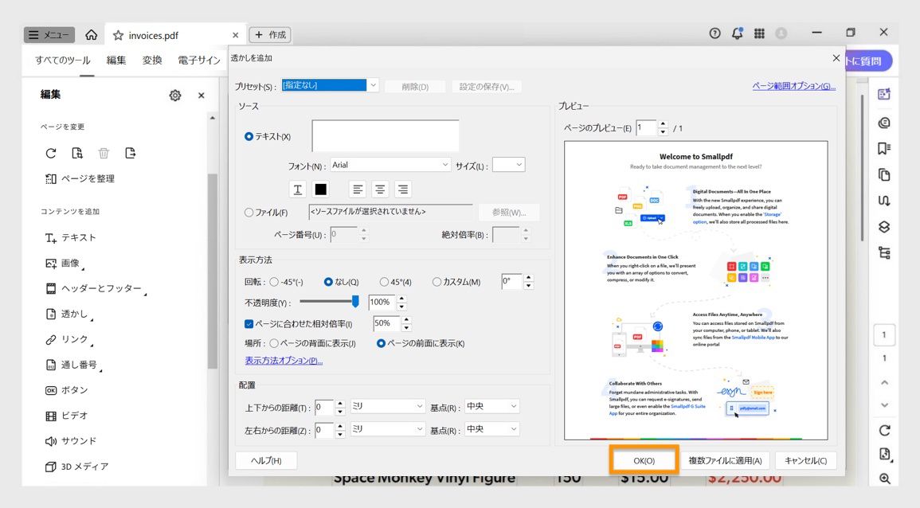The image size is (920, 508).
Task: Align watermark text to the center
Action: tap(380, 189)
